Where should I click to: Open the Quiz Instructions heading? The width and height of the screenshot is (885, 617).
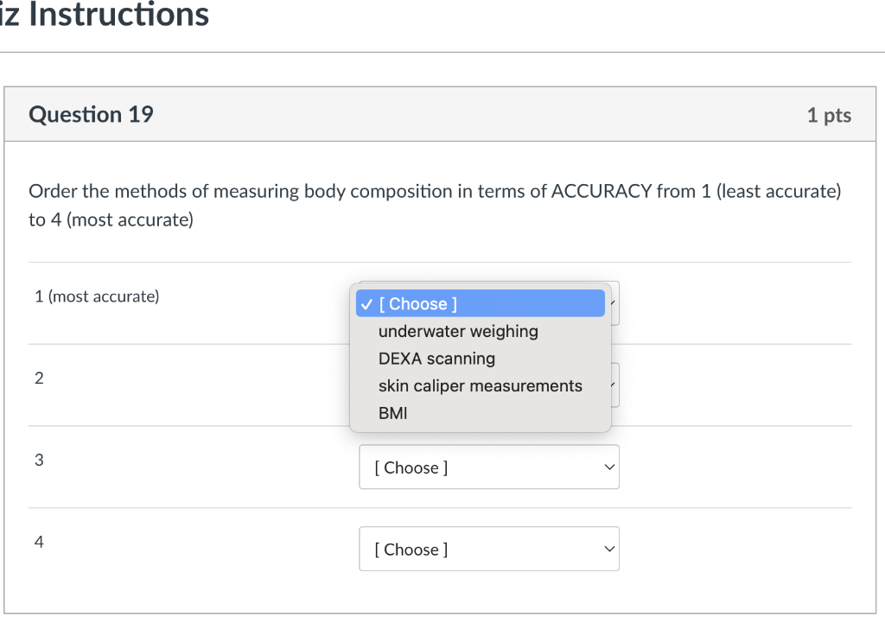point(104,15)
